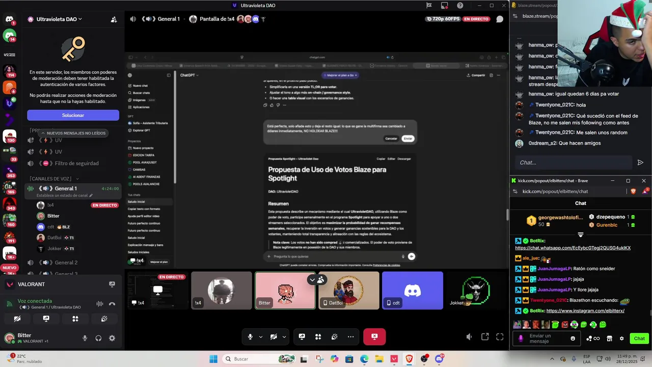Open Discord direct messages home icon
This screenshot has width=652, height=367.
coord(9,19)
